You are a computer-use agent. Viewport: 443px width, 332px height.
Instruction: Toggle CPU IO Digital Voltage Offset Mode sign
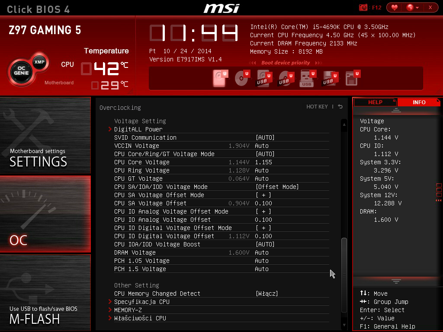(x=263, y=227)
